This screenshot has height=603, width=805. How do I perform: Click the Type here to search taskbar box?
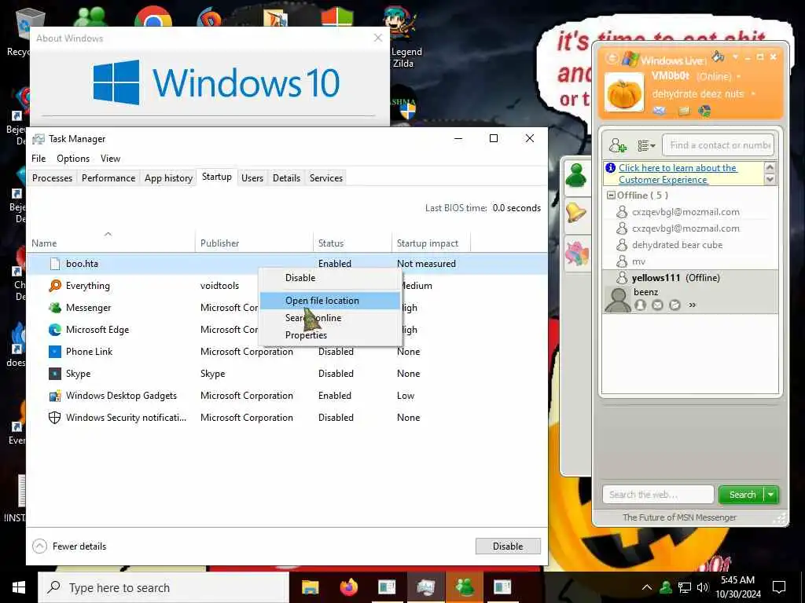[164, 587]
